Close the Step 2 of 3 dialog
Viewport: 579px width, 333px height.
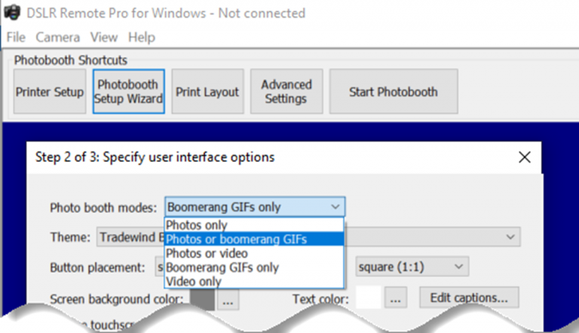point(525,157)
